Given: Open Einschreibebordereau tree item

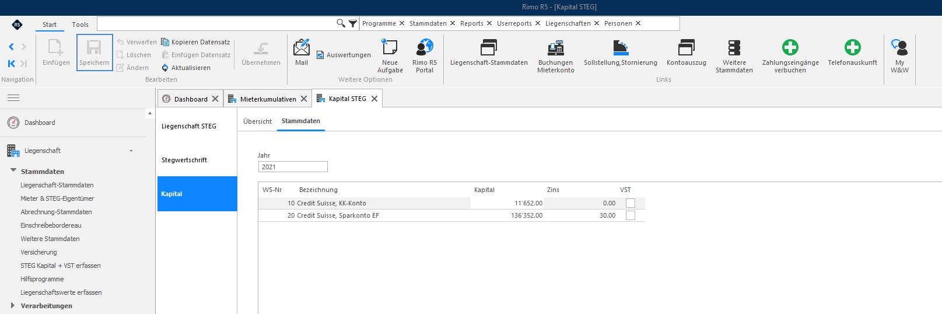Looking at the screenshot, I should tap(51, 225).
